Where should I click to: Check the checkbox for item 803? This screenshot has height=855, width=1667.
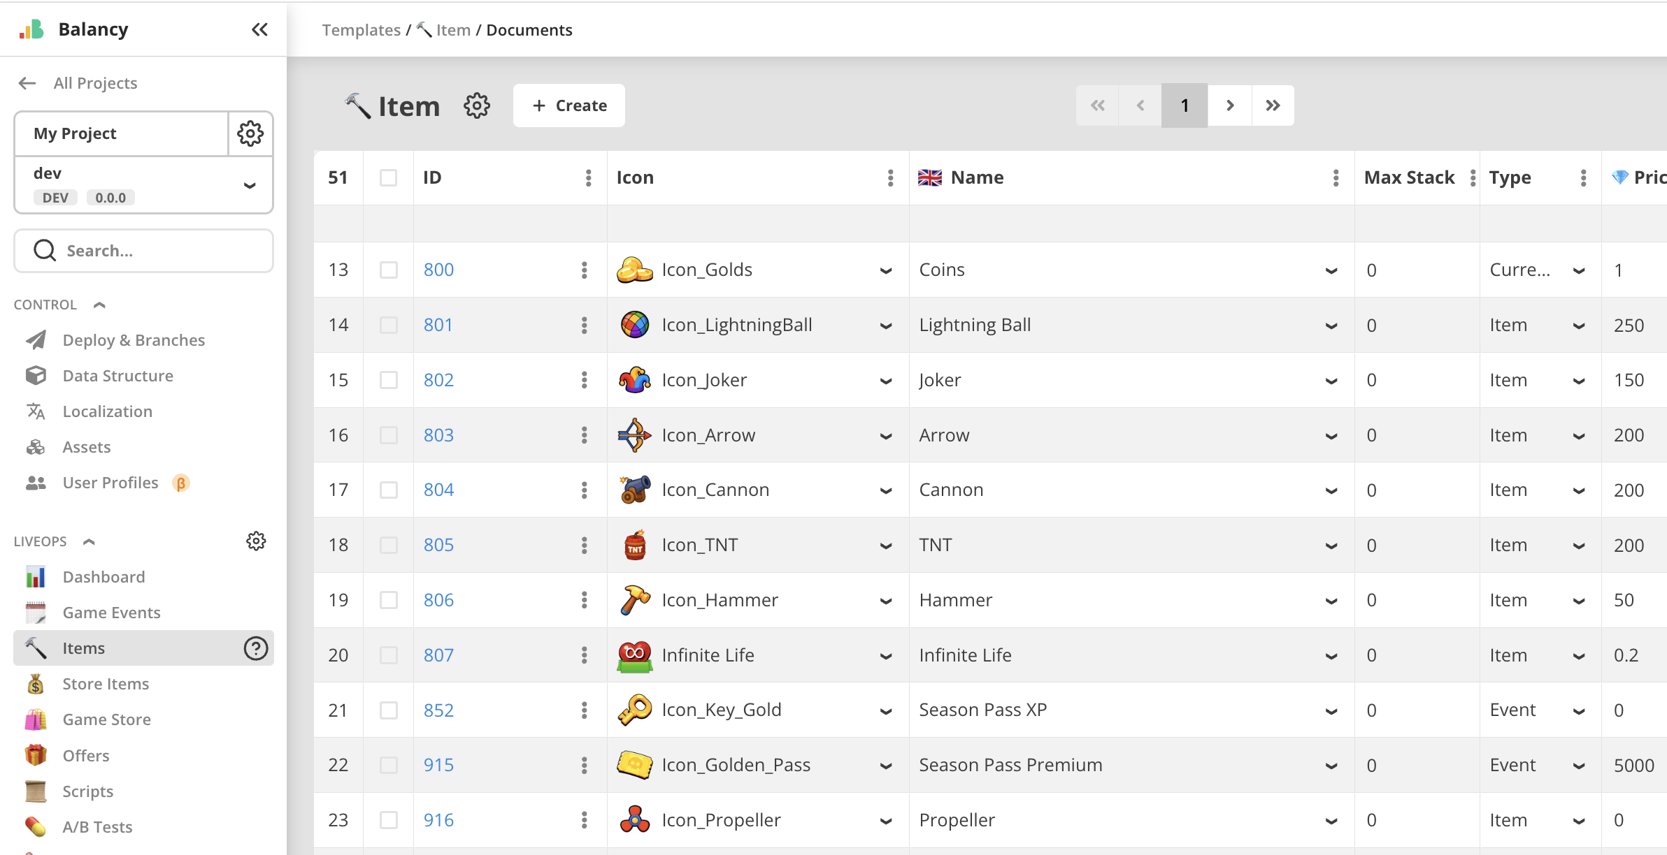389,435
